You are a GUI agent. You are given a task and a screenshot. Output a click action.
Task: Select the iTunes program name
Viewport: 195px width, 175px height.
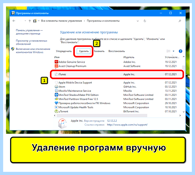(x=62, y=74)
